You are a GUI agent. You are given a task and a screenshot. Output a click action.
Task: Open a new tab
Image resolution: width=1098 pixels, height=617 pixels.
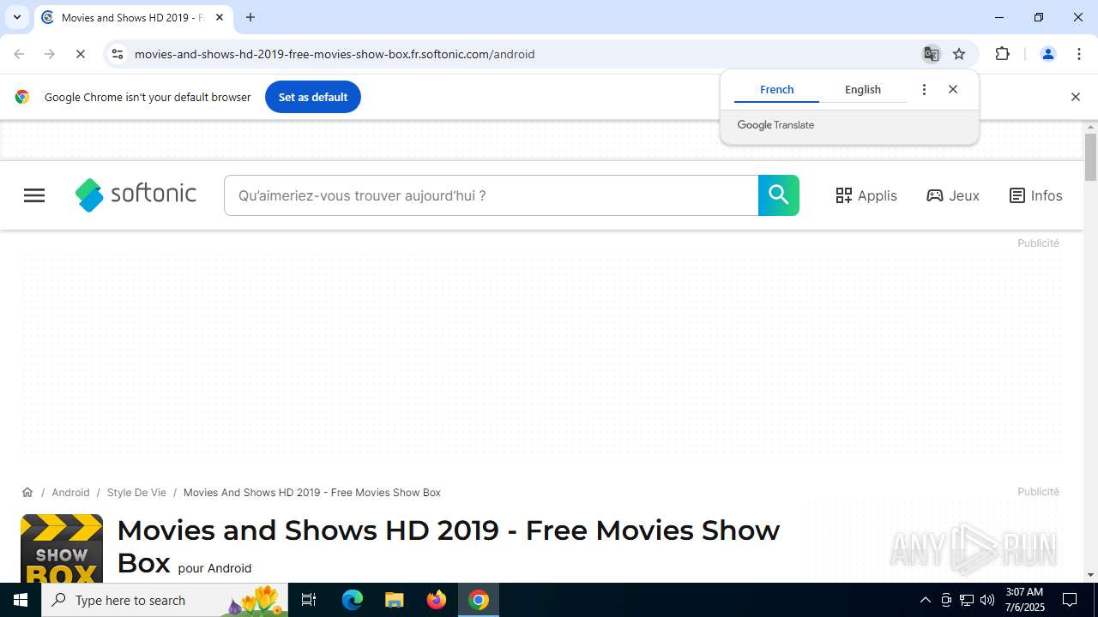click(250, 17)
